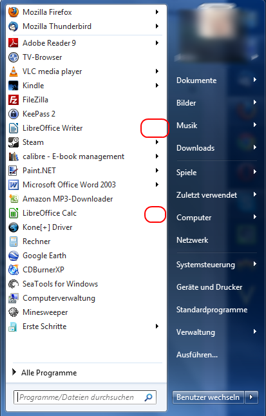Expand VLC media player jump list arrow
Image resolution: width=266 pixels, height=416 pixels.
click(x=157, y=71)
